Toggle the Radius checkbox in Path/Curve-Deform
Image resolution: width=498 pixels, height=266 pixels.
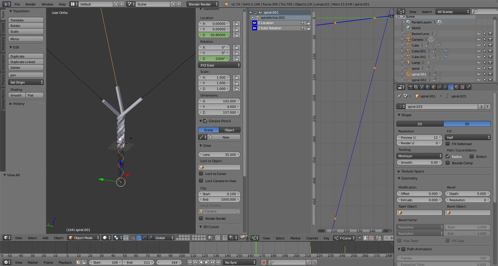coord(448,156)
